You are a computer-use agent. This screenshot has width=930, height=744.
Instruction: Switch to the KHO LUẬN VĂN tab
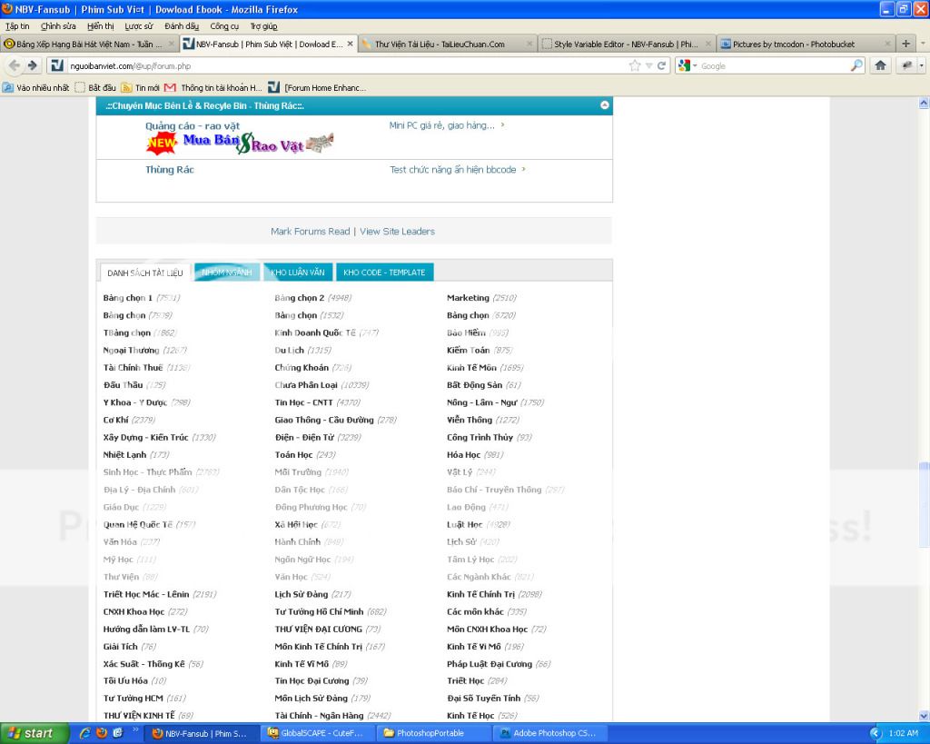tap(297, 273)
